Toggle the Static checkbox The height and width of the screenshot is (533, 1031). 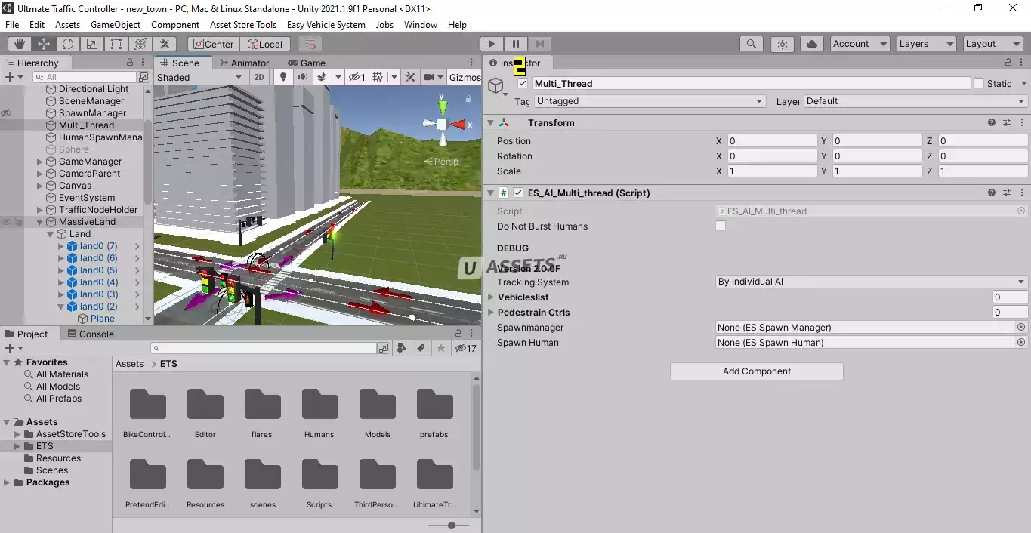[x=979, y=84]
